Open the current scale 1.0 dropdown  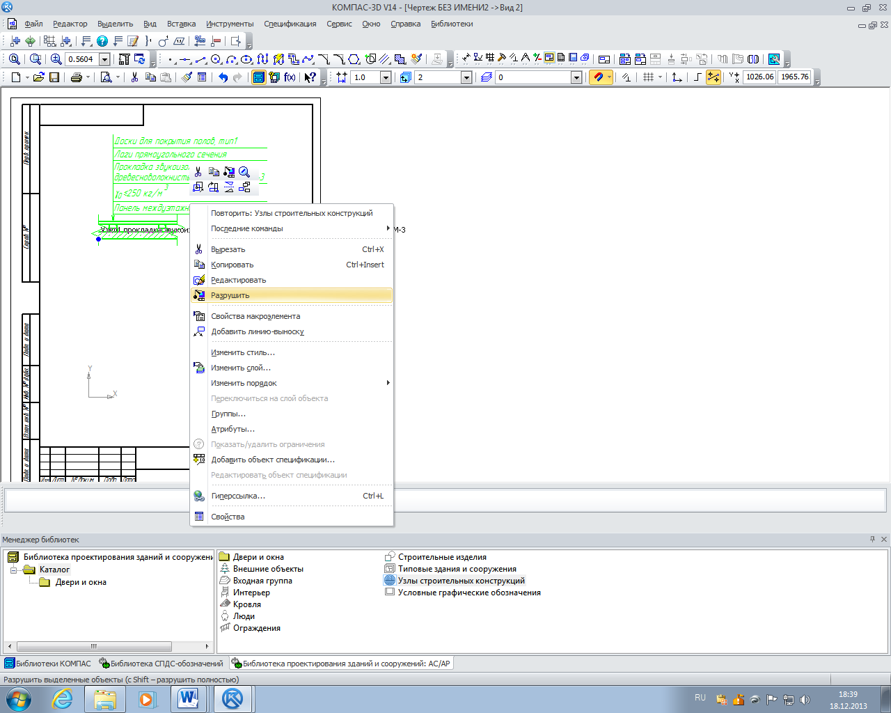pos(386,77)
